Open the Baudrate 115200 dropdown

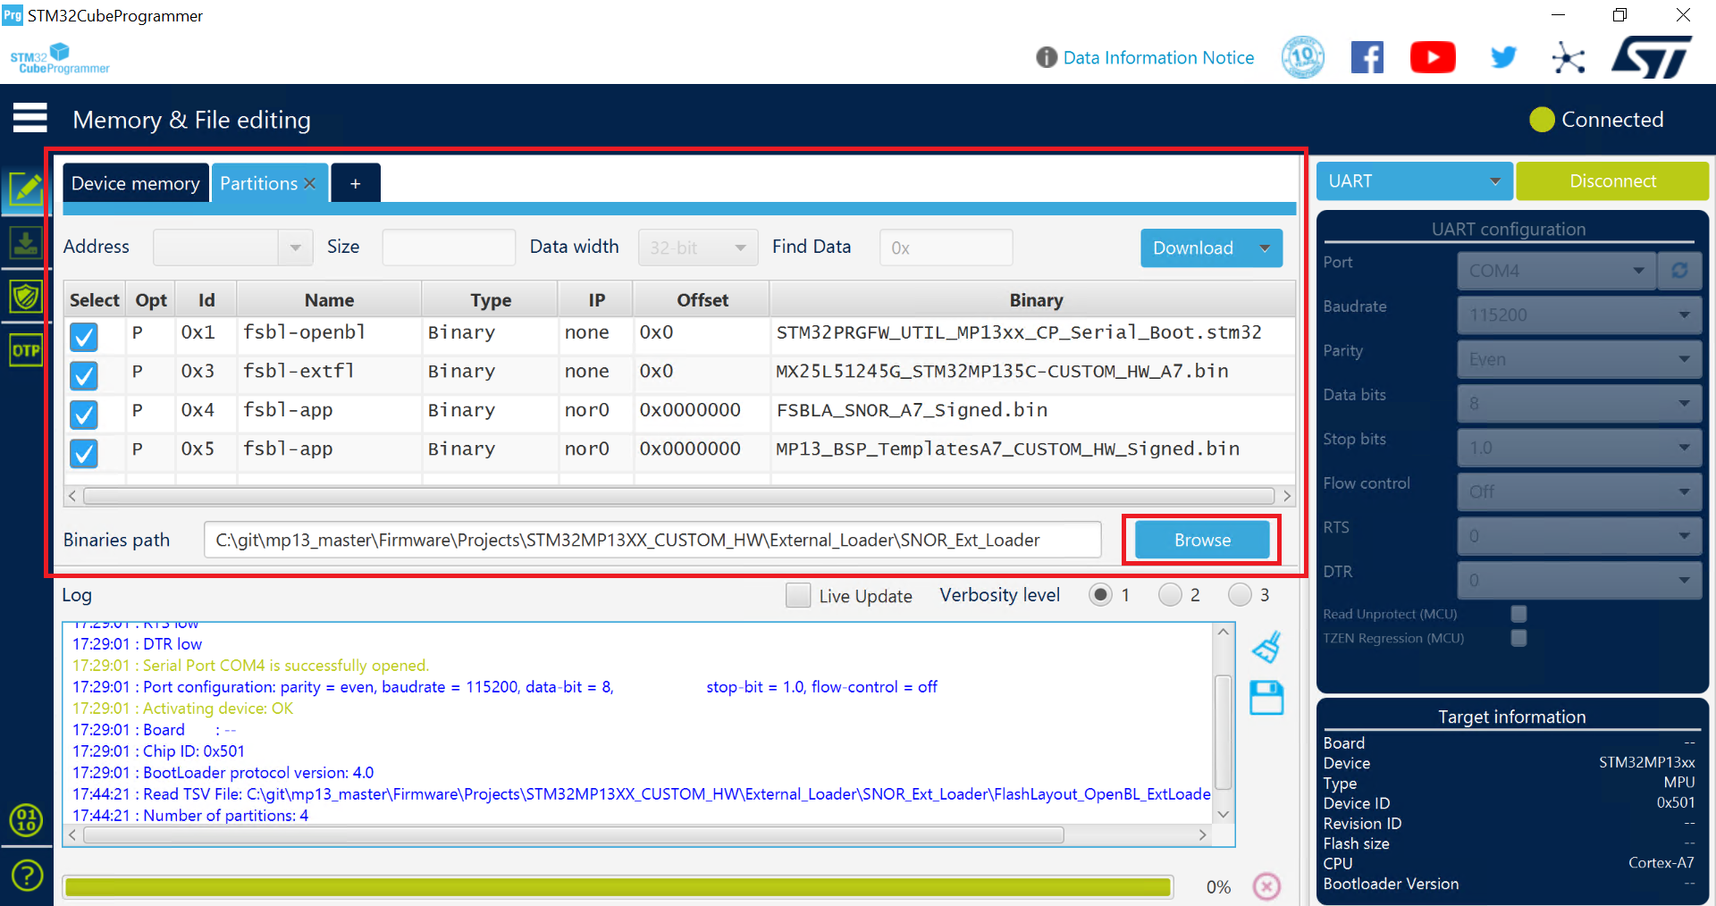[x=1579, y=315]
